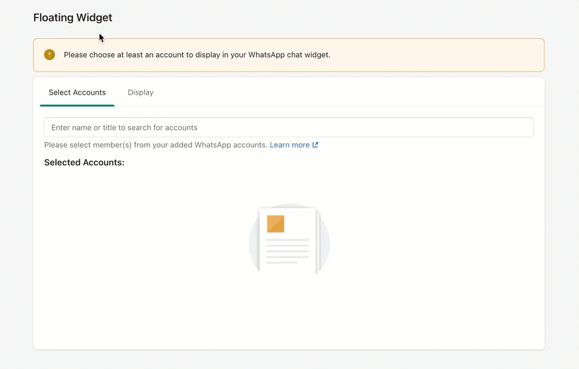Click the external link icon beside Learn more

315,145
